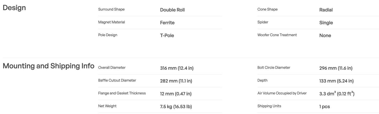Click the Design section heading
This screenshot has height=114, width=379.
[x=14, y=8]
